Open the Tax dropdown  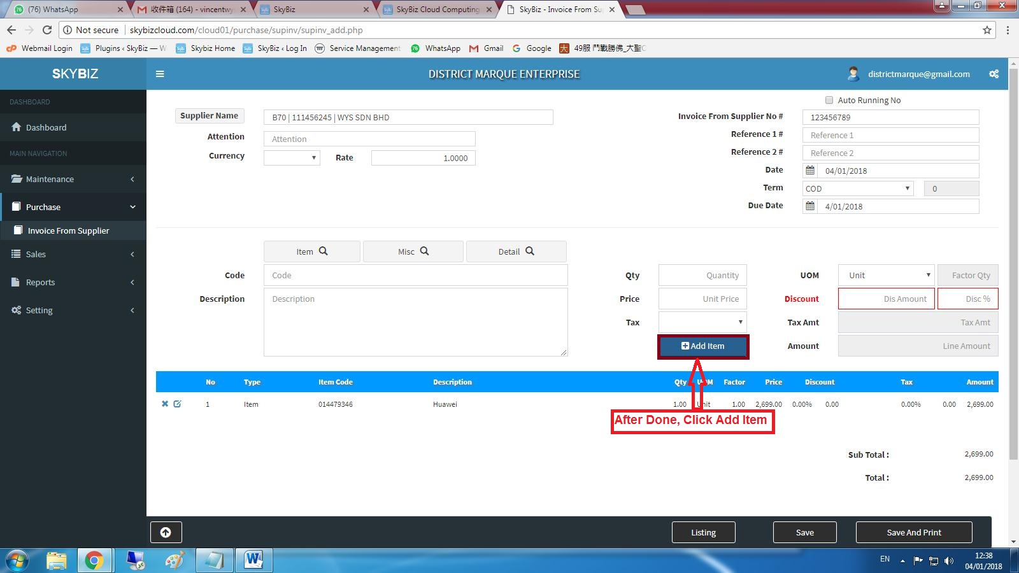(702, 322)
